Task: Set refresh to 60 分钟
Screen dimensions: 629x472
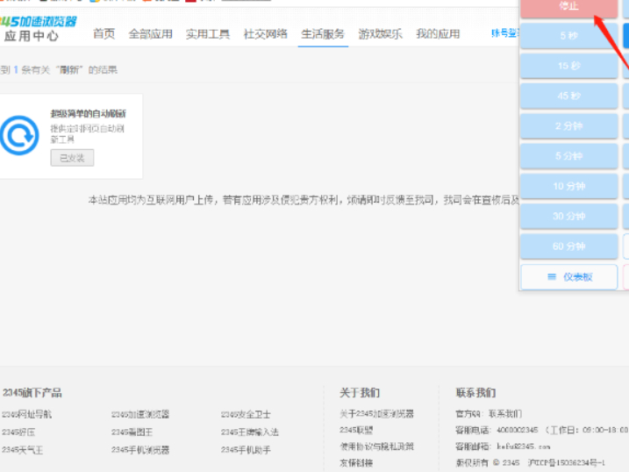Action: [568, 247]
